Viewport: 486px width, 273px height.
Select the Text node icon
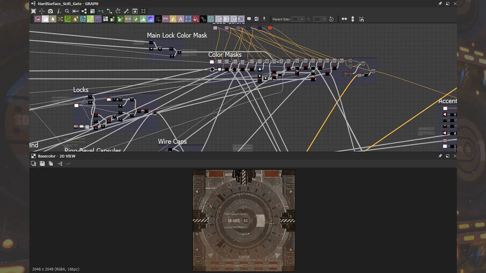pyautogui.click(x=180, y=19)
